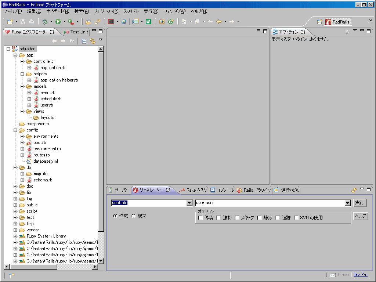
Task: Click the Print toolbar icon
Action: (31, 22)
